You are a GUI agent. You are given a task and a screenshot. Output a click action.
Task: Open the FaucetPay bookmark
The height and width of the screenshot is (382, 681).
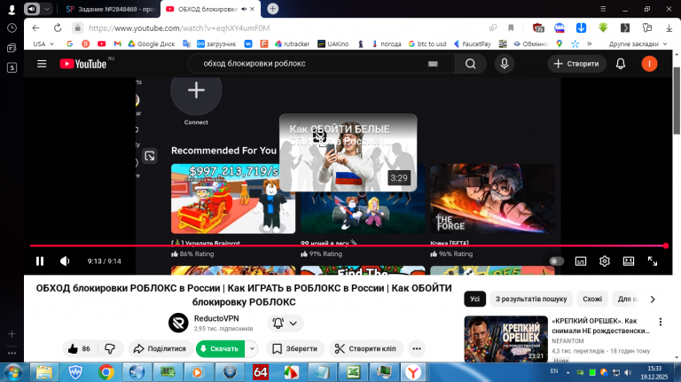[x=473, y=43]
